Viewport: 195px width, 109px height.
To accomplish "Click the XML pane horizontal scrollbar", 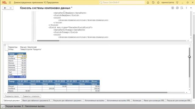I will pyautogui.click(x=48, y=41).
